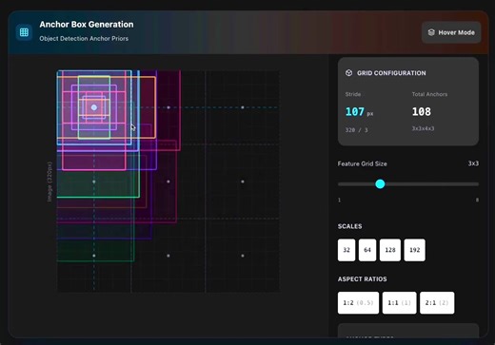Click the 3x3 grid size readout
495x345 pixels.
point(473,163)
